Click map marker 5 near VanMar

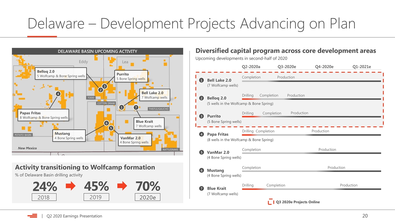tap(111, 128)
